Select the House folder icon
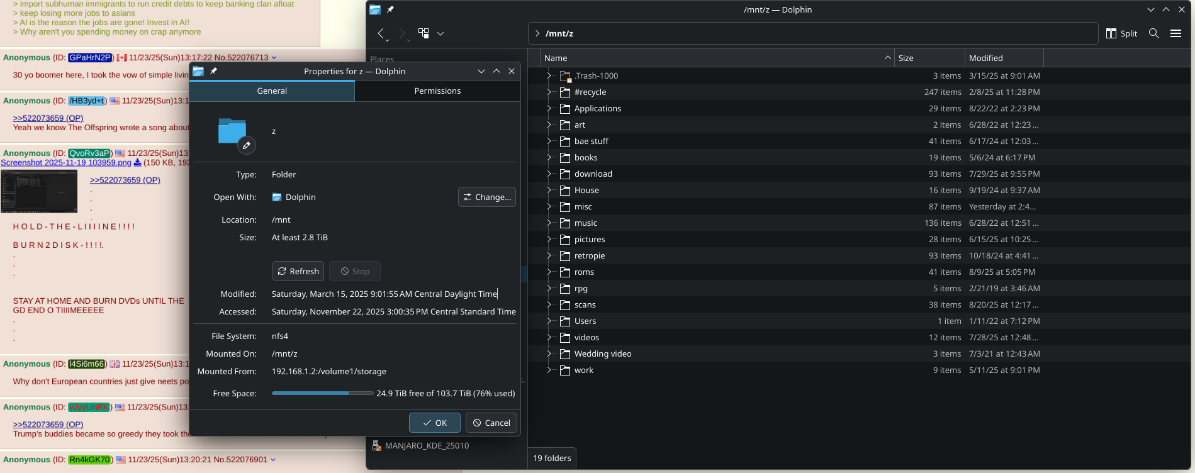 pos(565,190)
